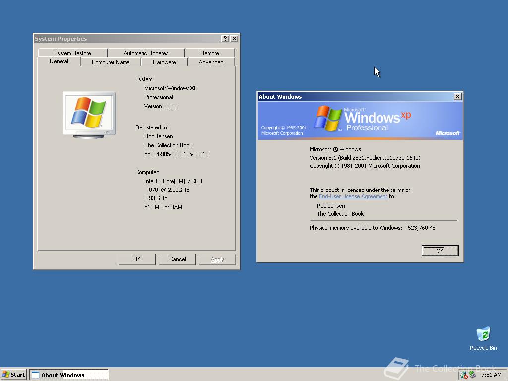Click the Safely Remove Hardware tray icon

472,375
